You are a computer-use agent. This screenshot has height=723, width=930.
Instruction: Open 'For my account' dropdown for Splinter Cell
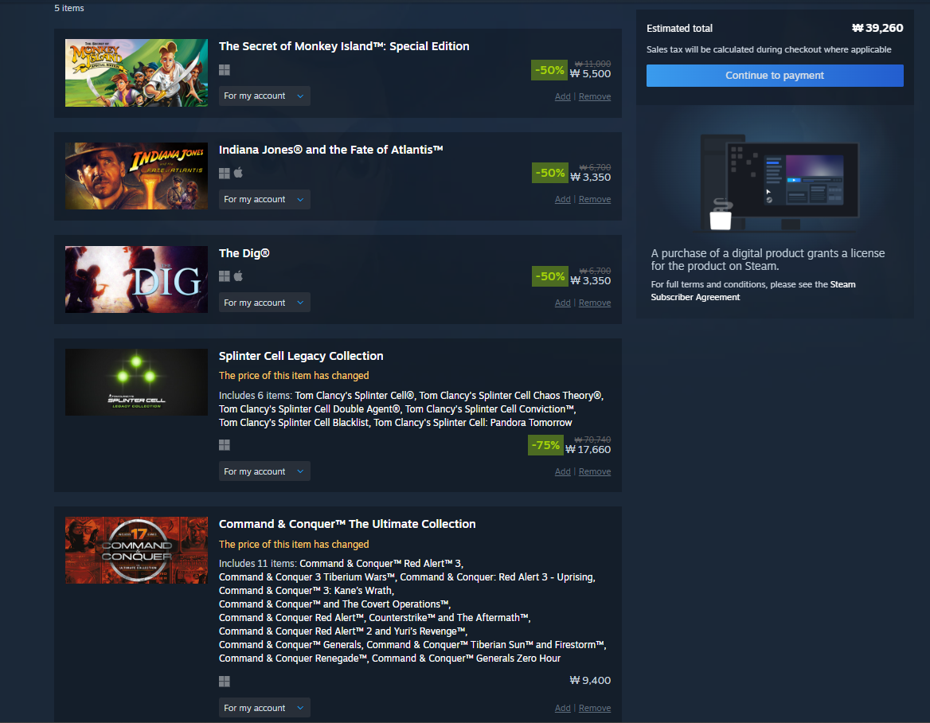point(264,471)
